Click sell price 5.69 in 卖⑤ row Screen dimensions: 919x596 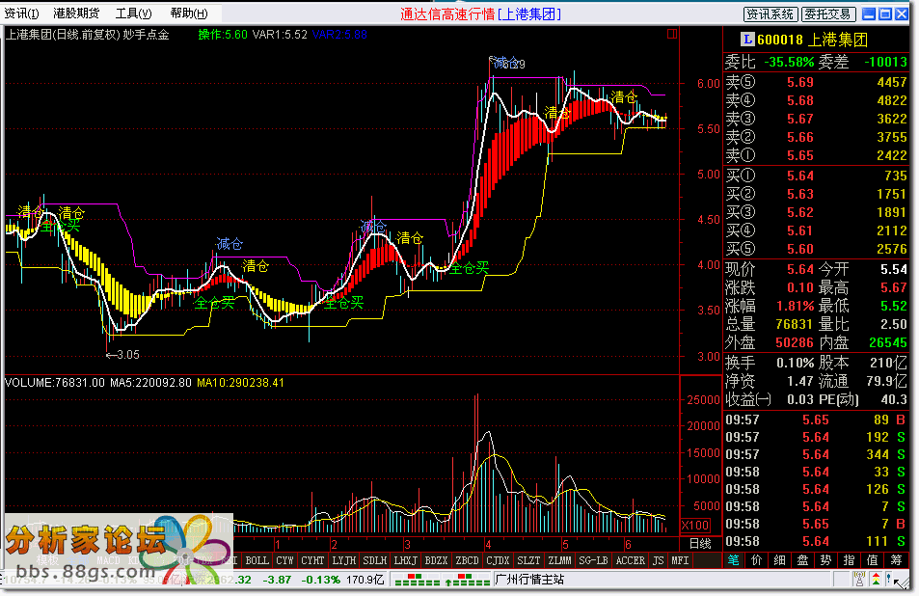coord(800,82)
